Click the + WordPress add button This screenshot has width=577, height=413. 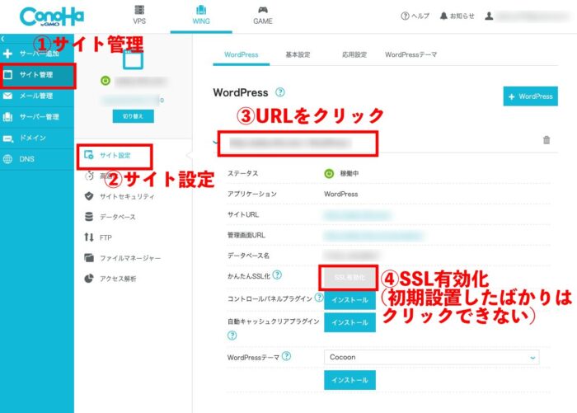coord(530,96)
